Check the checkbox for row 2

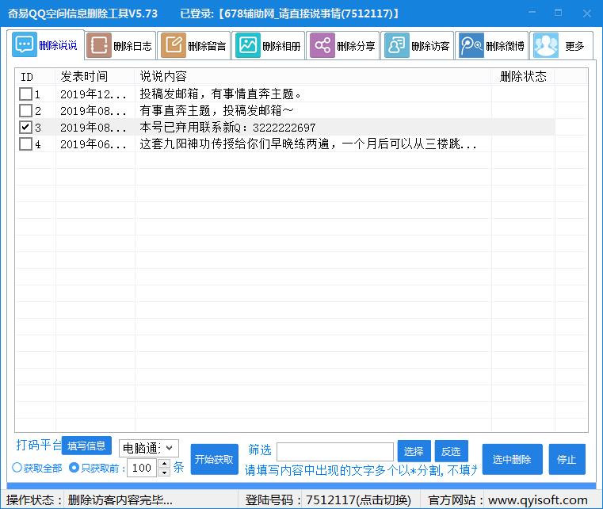(26, 111)
